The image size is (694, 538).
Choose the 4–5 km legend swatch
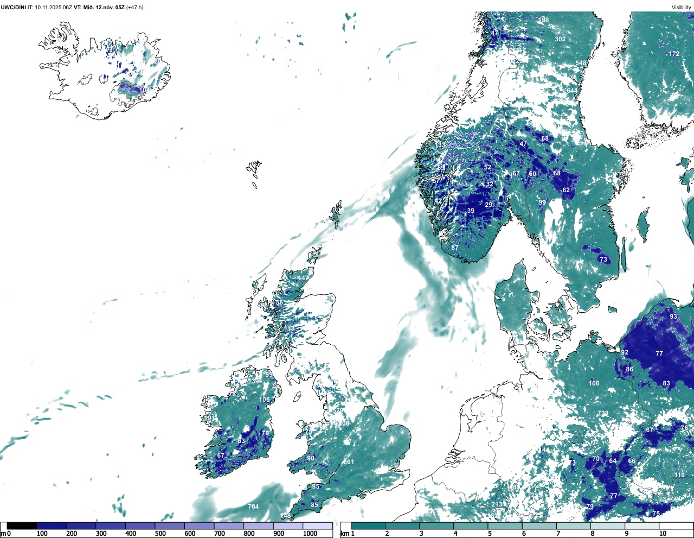[x=471, y=526]
